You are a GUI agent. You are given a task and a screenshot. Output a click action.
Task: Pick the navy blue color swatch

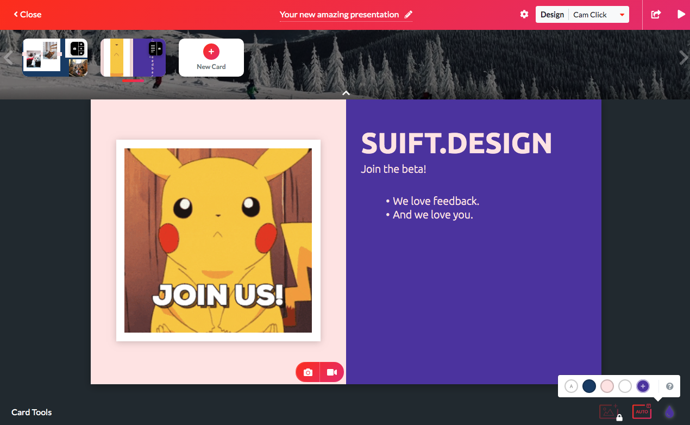pos(589,386)
